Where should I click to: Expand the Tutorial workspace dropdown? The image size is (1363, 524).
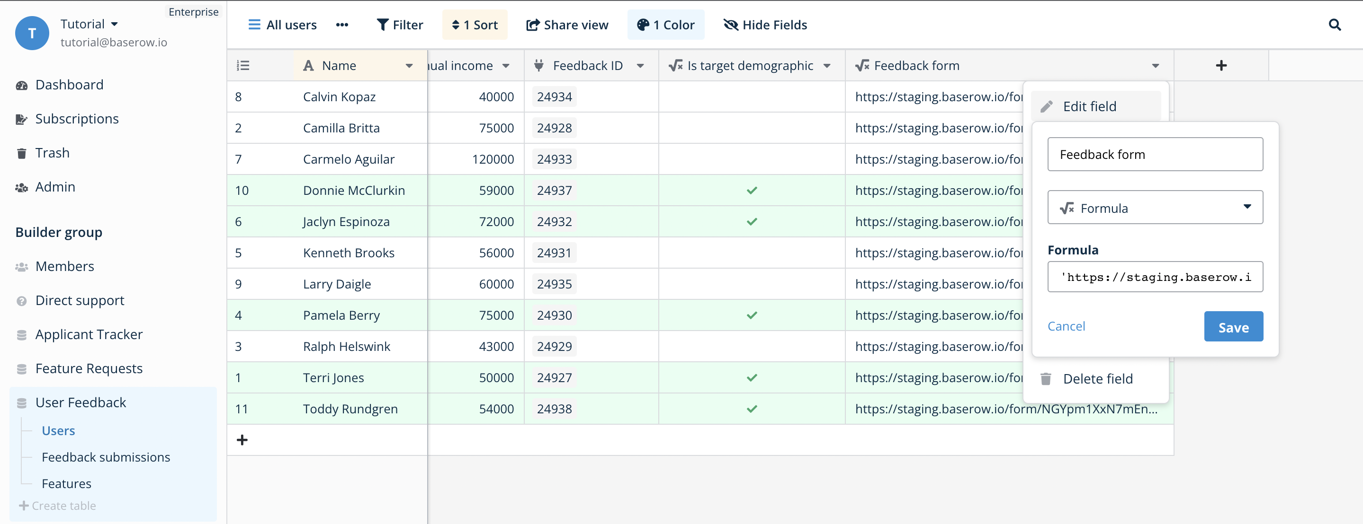click(x=114, y=23)
